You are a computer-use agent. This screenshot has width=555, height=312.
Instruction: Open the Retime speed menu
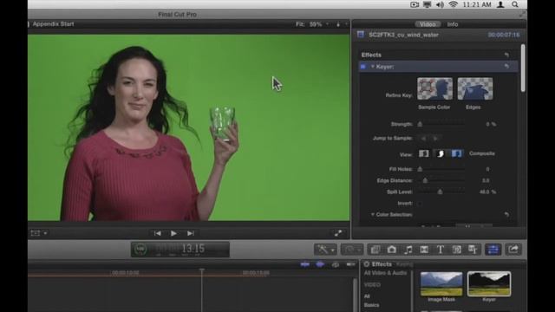pyautogui.click(x=352, y=250)
